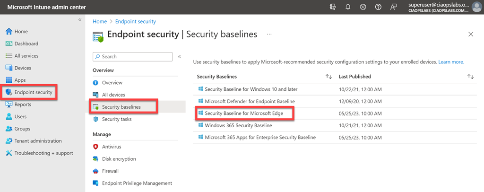
Task: Open the superuser account avatar
Action: coord(476,7)
